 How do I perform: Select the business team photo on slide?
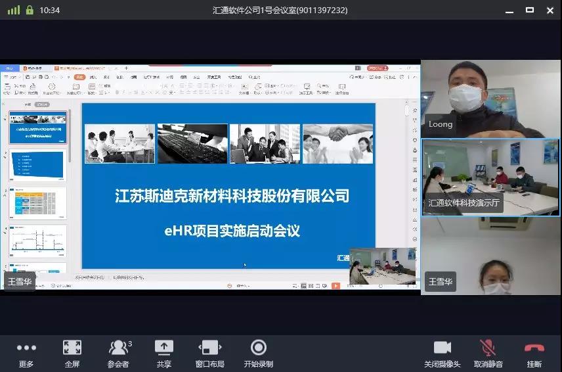tap(265, 144)
